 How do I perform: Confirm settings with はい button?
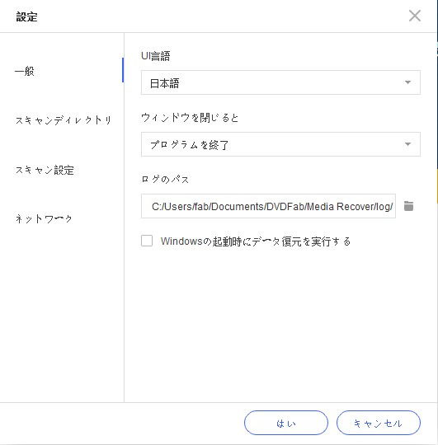(x=286, y=423)
